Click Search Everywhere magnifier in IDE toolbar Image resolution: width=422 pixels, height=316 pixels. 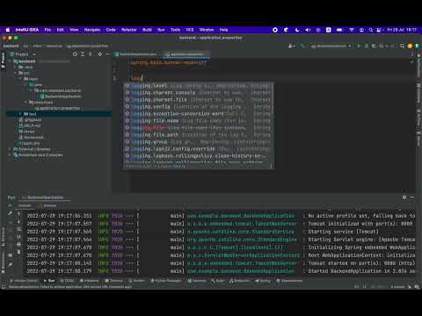coord(402,46)
